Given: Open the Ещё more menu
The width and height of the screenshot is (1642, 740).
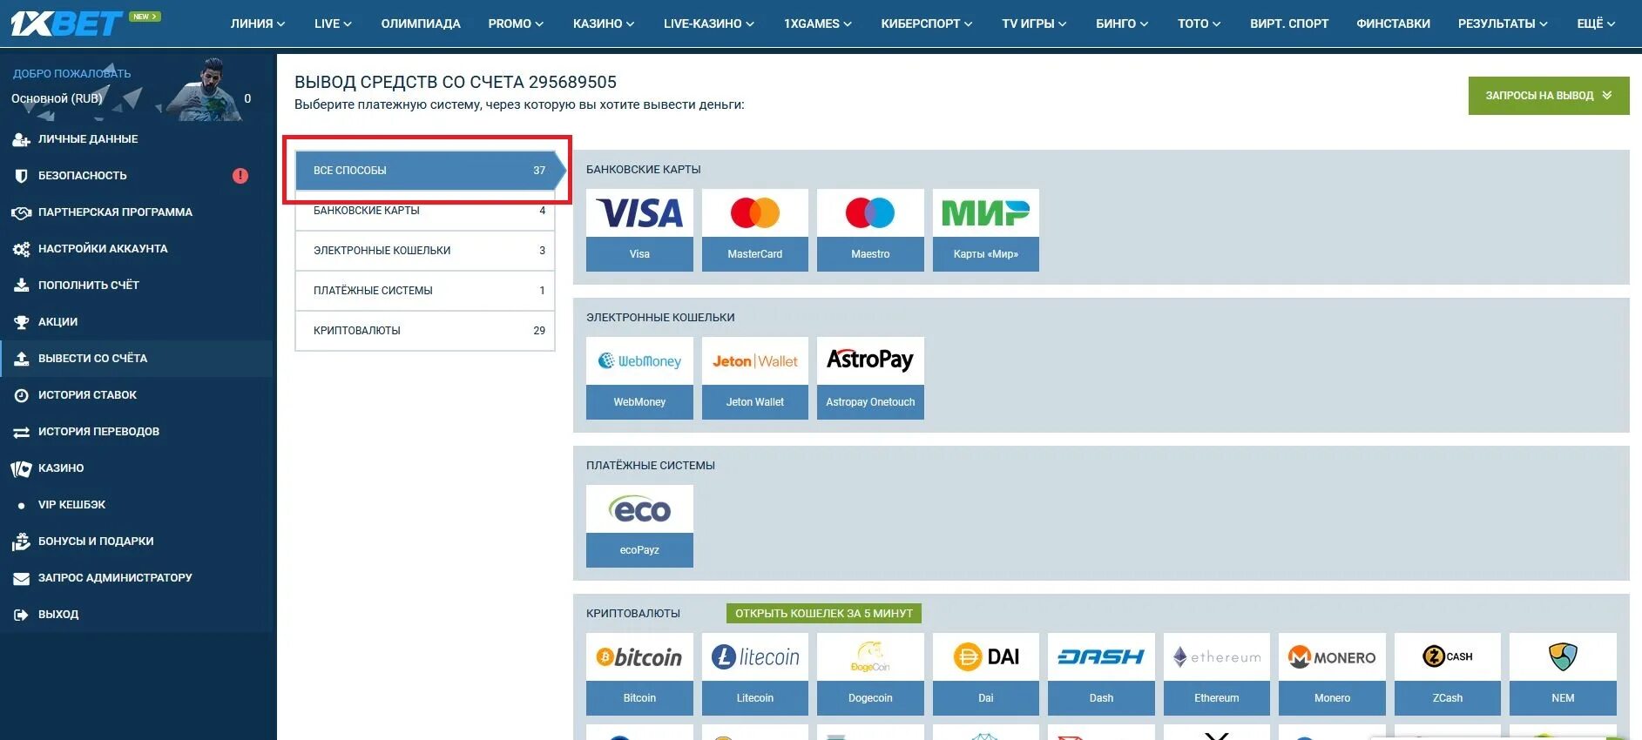Looking at the screenshot, I should tap(1596, 24).
